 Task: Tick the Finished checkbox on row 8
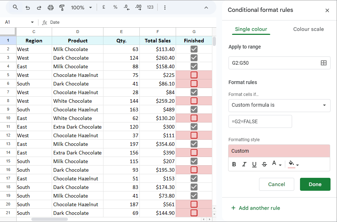(194, 101)
